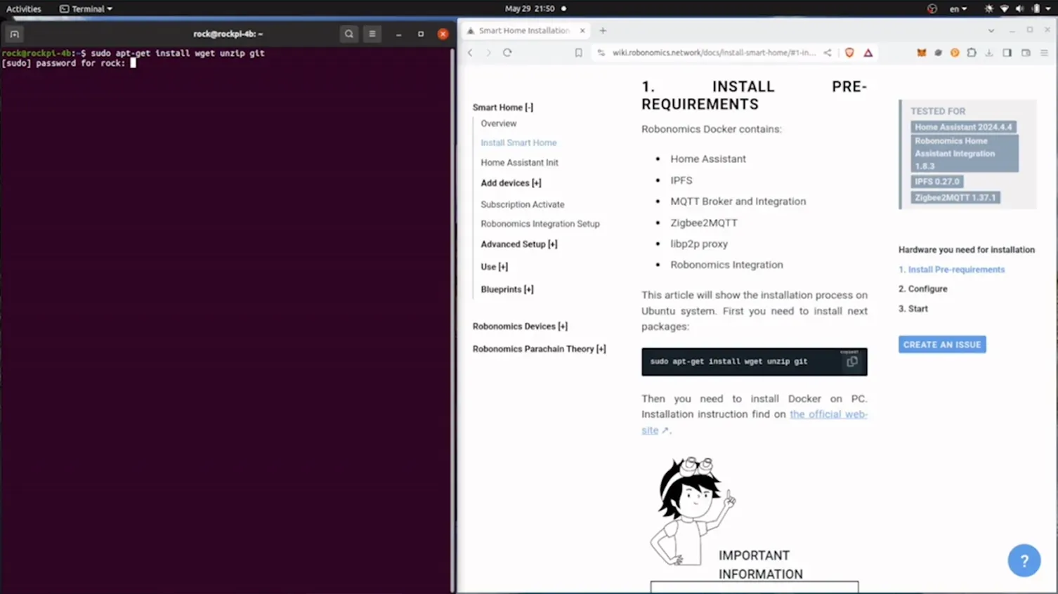The image size is (1058, 594).
Task: Open the terminal search icon
Action: click(348, 33)
